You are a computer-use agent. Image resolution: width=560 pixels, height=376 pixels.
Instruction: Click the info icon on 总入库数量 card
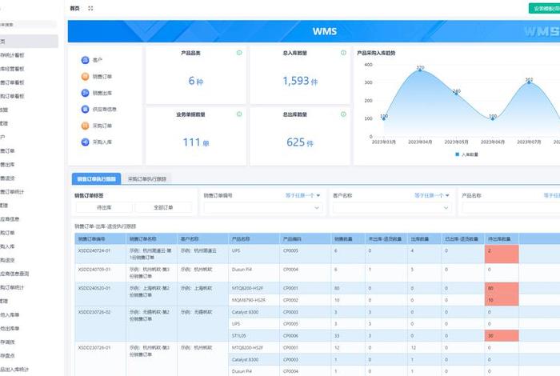point(343,53)
